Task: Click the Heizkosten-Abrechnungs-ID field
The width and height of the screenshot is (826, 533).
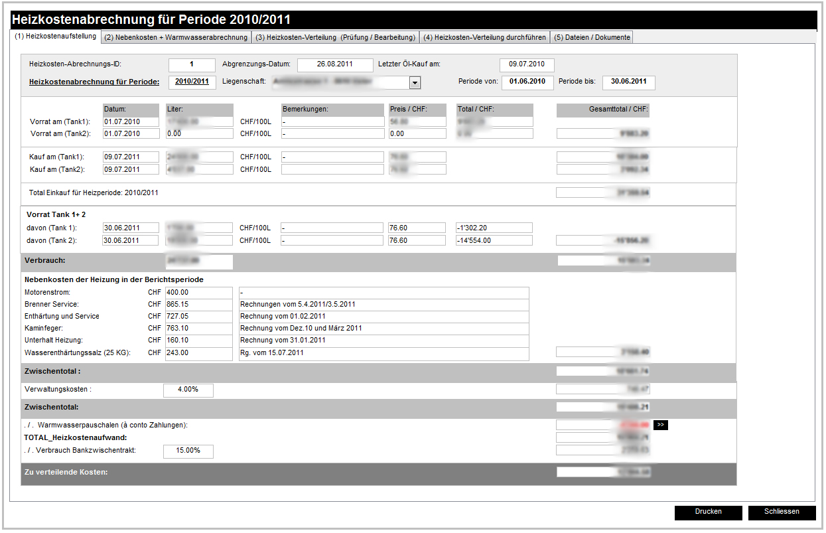Action: tap(192, 65)
